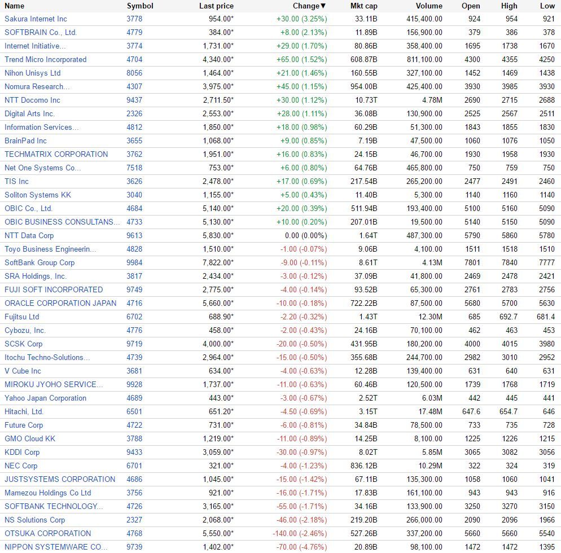Select market cap 10.73T cell
This screenshot has width=561, height=553.
366,100
